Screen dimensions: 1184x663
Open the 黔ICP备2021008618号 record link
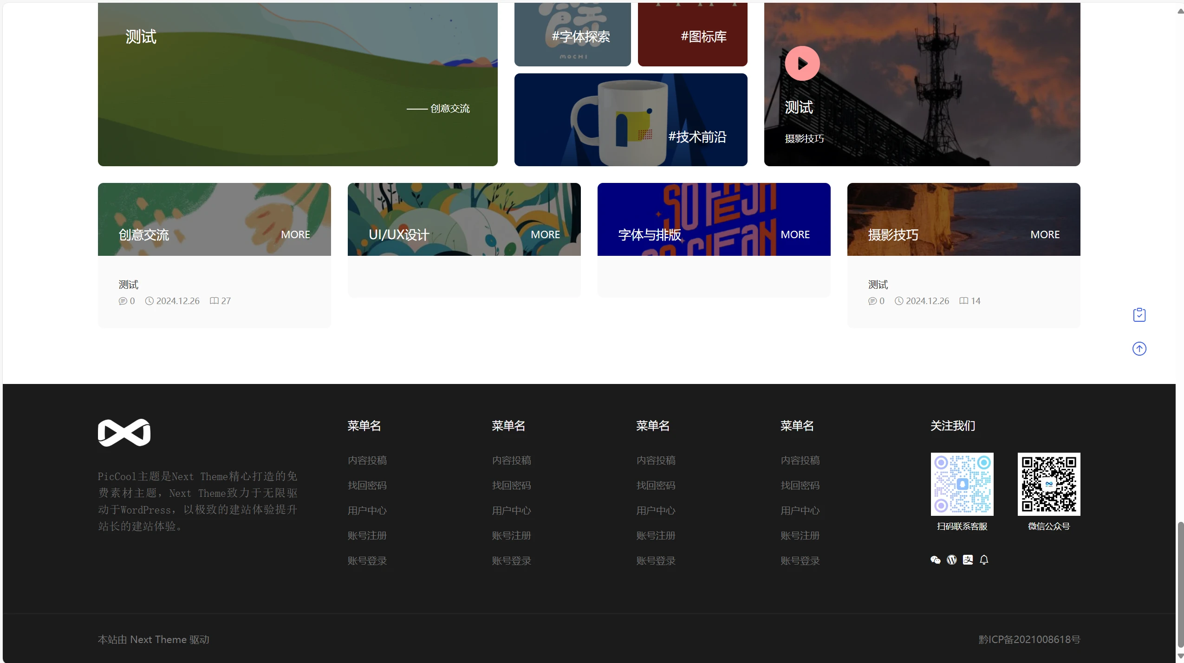click(x=1029, y=639)
